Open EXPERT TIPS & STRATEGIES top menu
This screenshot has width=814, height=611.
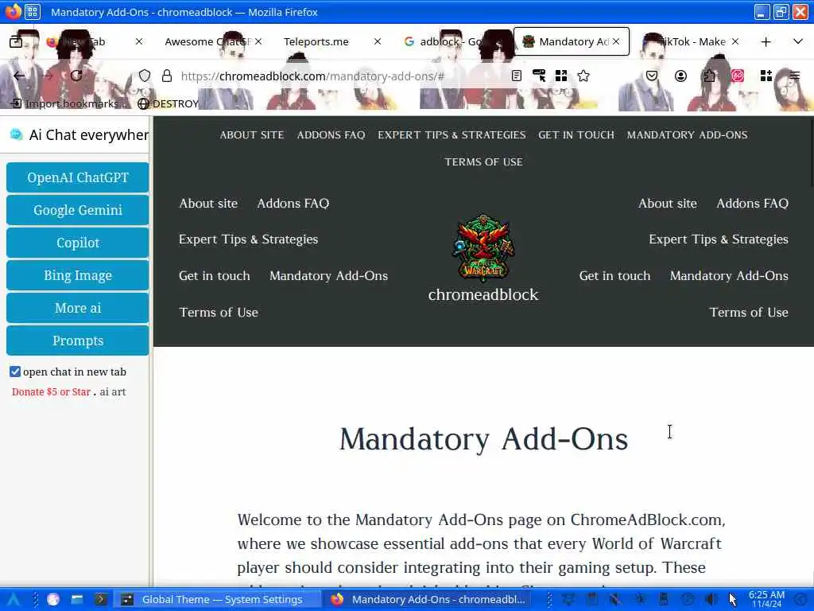click(x=452, y=134)
